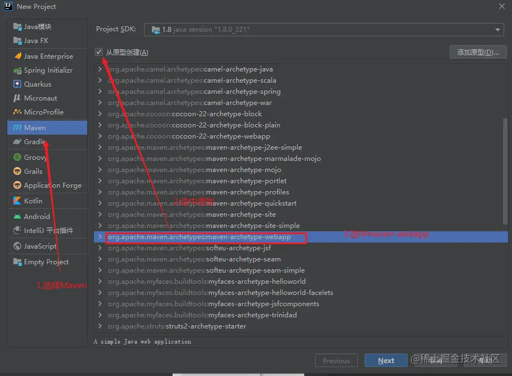Image resolution: width=512 pixels, height=376 pixels.
Task: Click the Previous button
Action: point(336,360)
